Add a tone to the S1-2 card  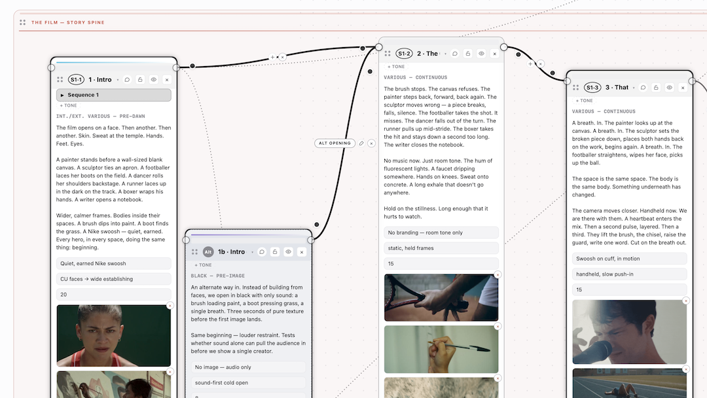tap(396, 67)
